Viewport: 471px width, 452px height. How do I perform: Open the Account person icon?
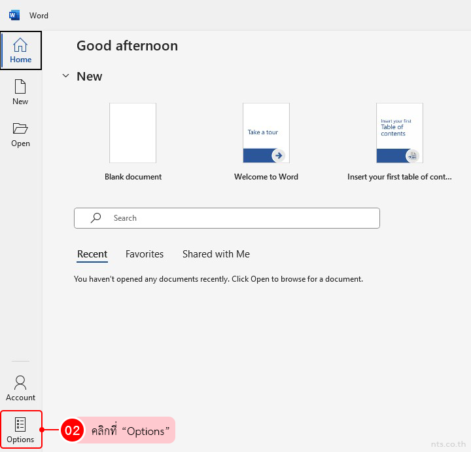click(x=20, y=383)
